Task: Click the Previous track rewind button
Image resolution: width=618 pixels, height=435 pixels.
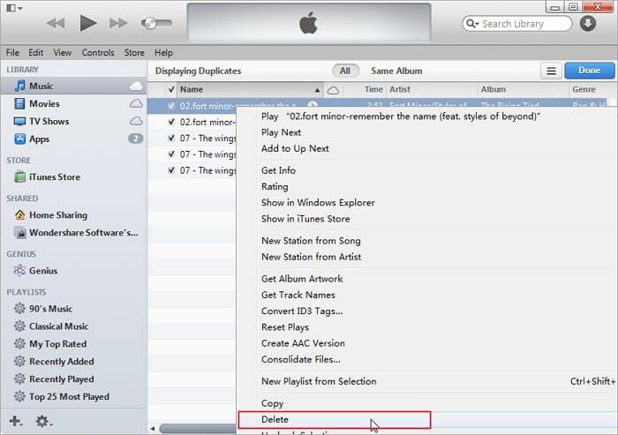Action: [x=56, y=23]
